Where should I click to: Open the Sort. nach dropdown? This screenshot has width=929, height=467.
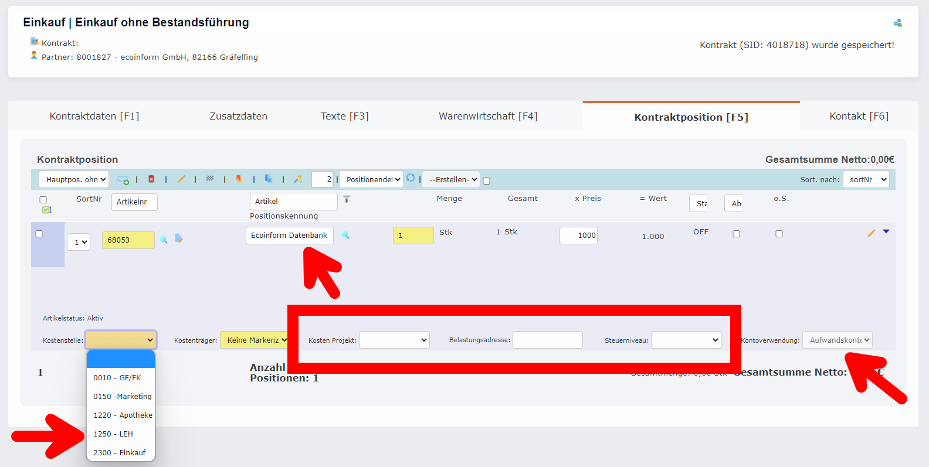coord(866,179)
